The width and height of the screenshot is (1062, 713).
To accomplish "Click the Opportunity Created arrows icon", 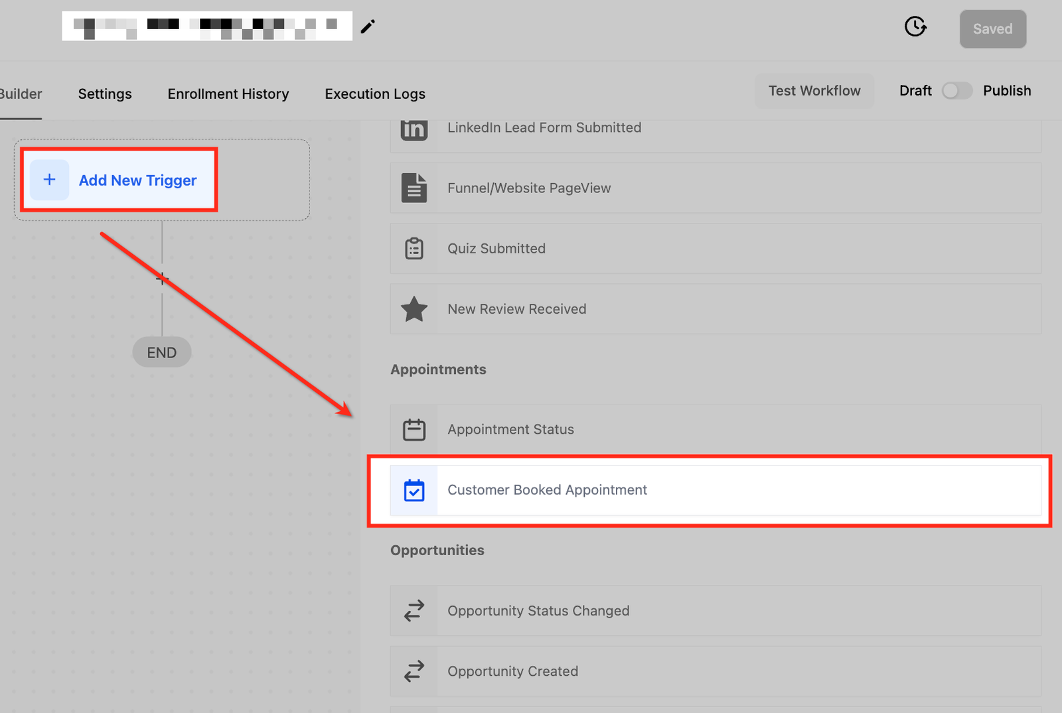I will (414, 671).
